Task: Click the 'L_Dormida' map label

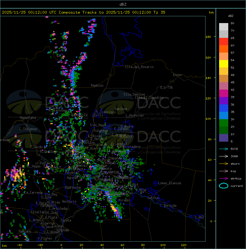Action: click(168, 206)
